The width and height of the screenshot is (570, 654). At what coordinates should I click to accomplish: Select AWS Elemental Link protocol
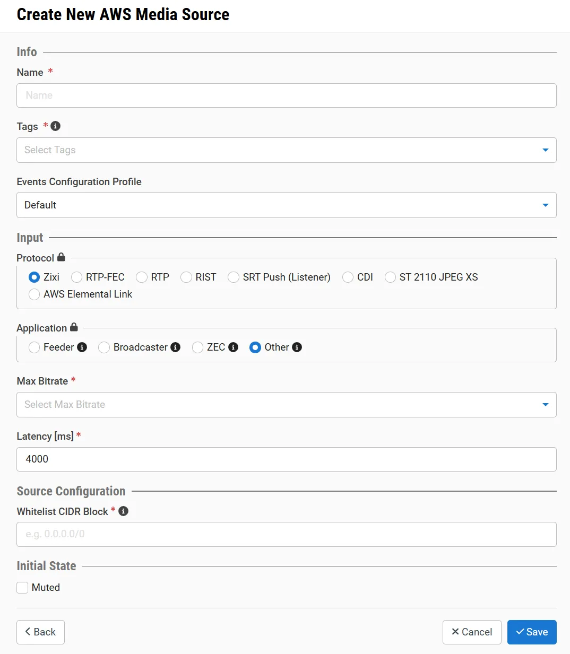pos(34,294)
